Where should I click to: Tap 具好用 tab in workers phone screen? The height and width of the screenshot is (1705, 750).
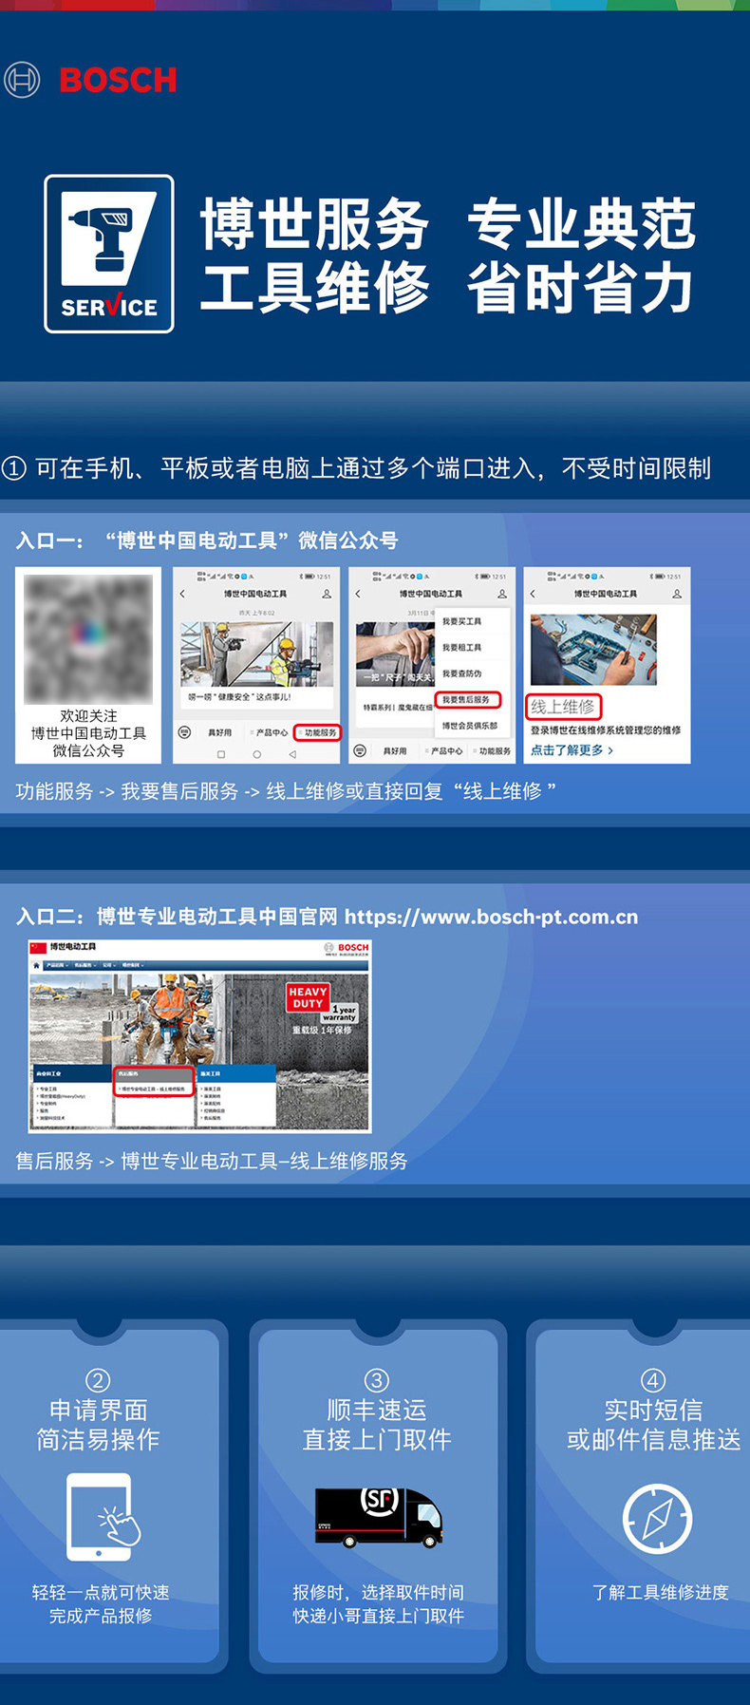[x=219, y=732]
